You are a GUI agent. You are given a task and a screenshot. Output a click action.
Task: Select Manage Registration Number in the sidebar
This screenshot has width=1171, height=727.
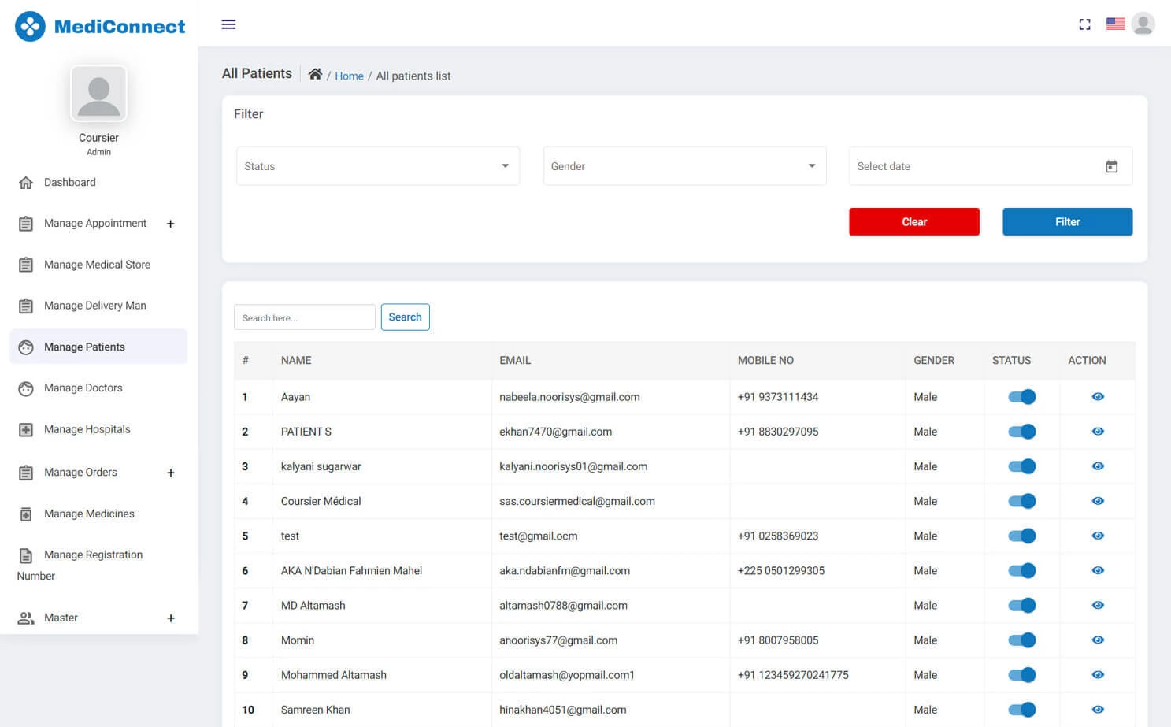tap(93, 565)
